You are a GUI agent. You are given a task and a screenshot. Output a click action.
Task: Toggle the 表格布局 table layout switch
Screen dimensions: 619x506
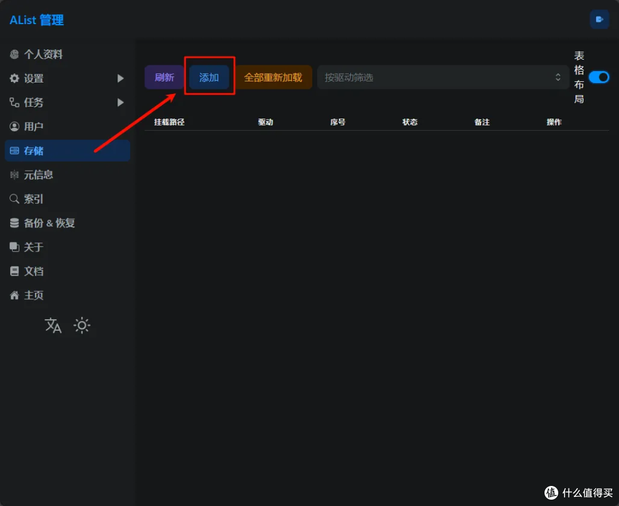(x=599, y=77)
